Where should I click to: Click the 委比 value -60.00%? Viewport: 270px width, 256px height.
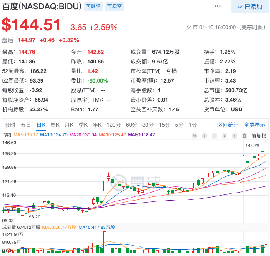click(x=97, y=80)
